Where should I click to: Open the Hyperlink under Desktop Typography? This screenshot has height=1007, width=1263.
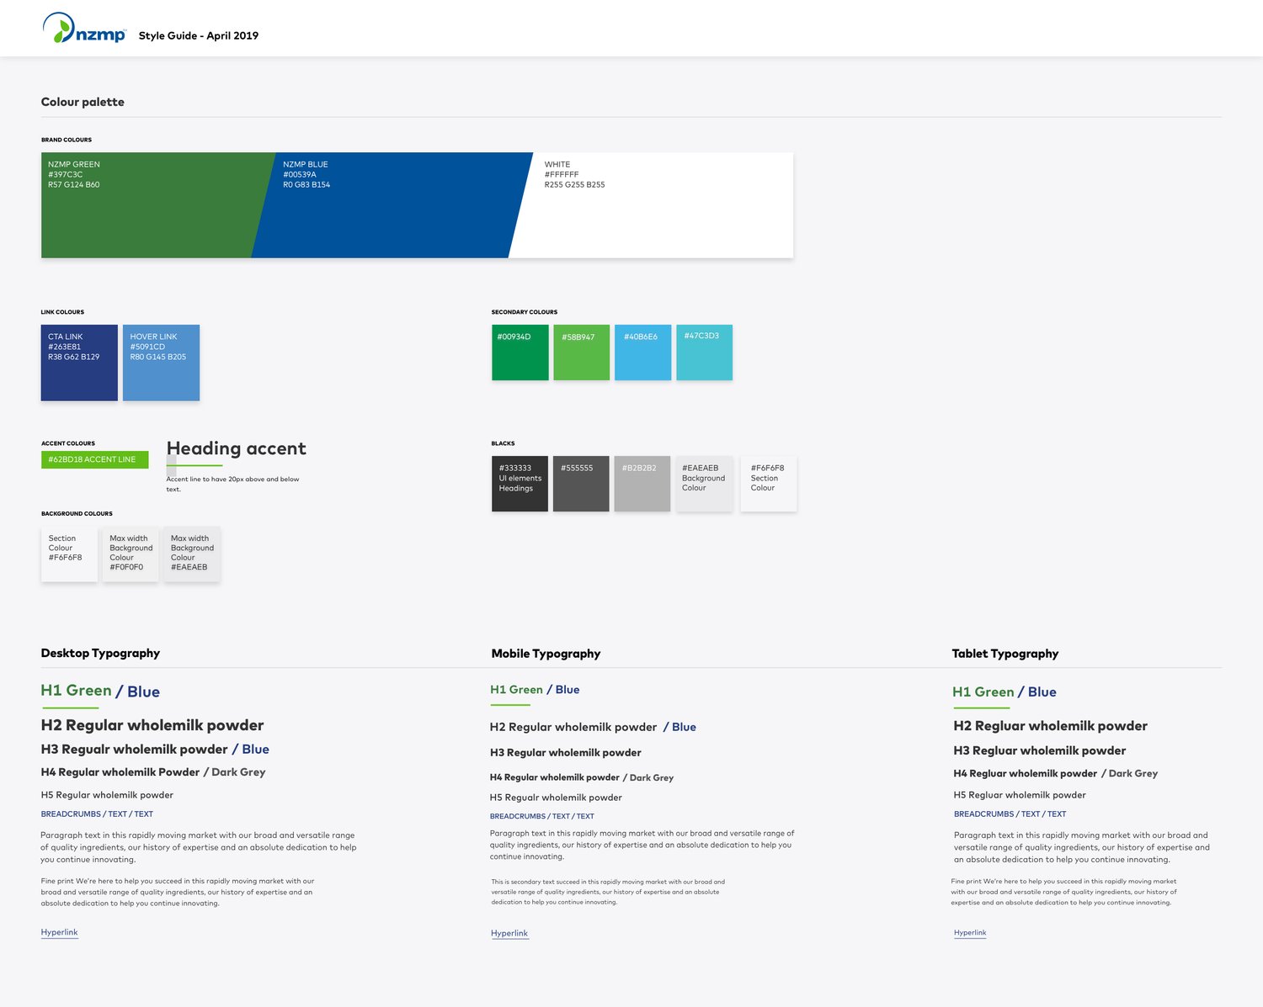pos(60,932)
